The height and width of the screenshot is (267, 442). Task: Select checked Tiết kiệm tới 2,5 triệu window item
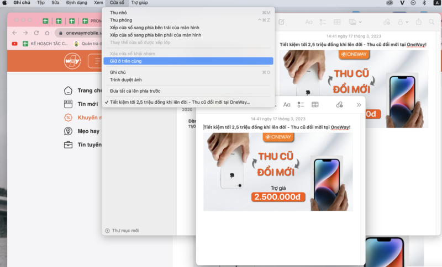click(188, 102)
